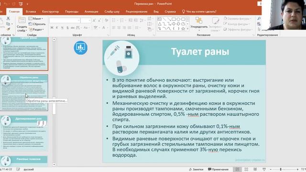Open line spacing dropdown
The image size is (306, 172).
tap(142, 21)
